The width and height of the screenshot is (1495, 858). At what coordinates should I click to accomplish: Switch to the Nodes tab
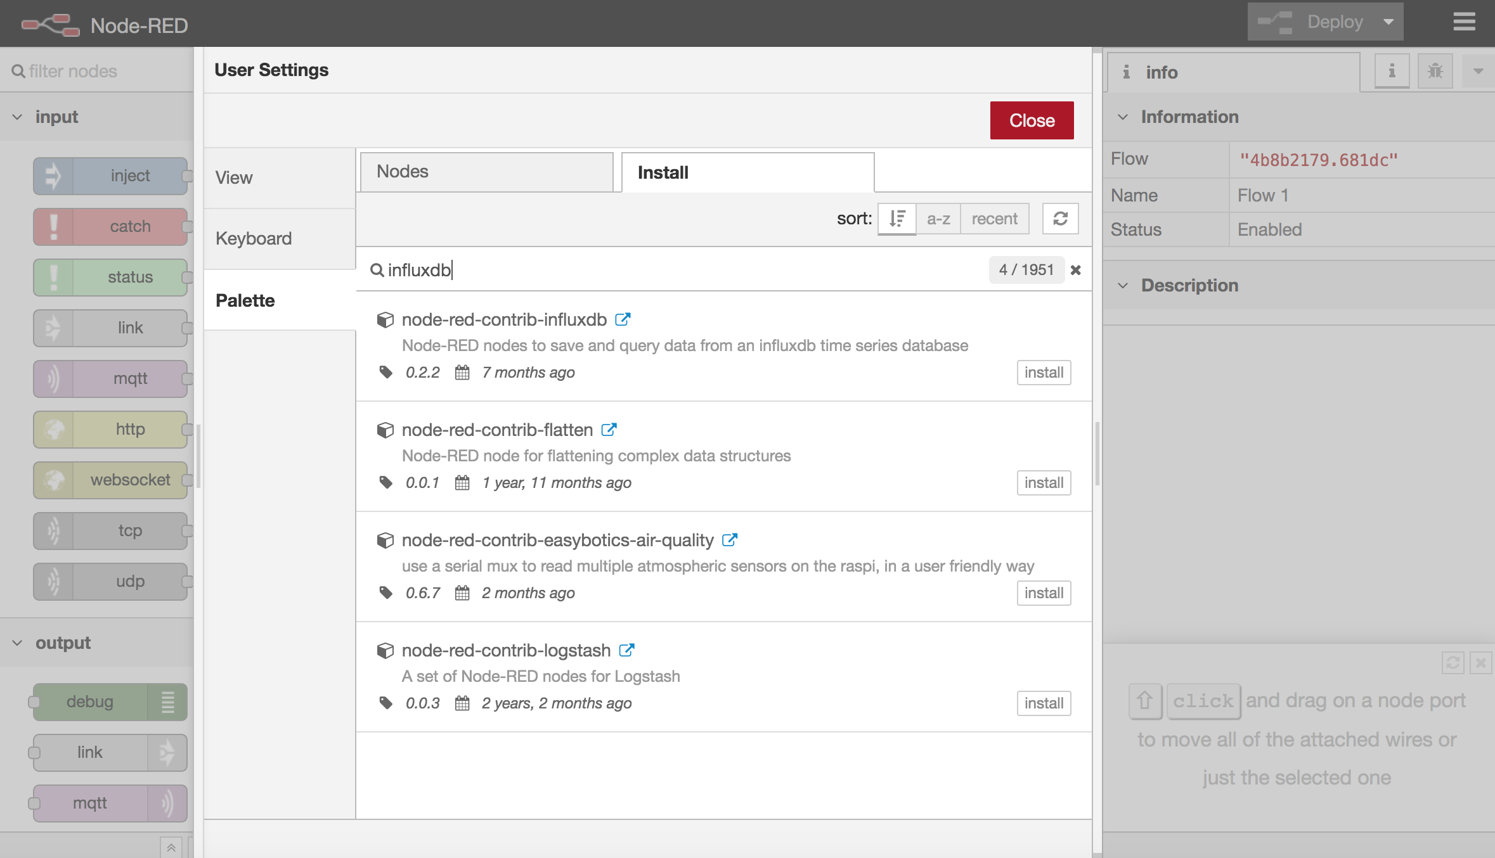pyautogui.click(x=486, y=172)
